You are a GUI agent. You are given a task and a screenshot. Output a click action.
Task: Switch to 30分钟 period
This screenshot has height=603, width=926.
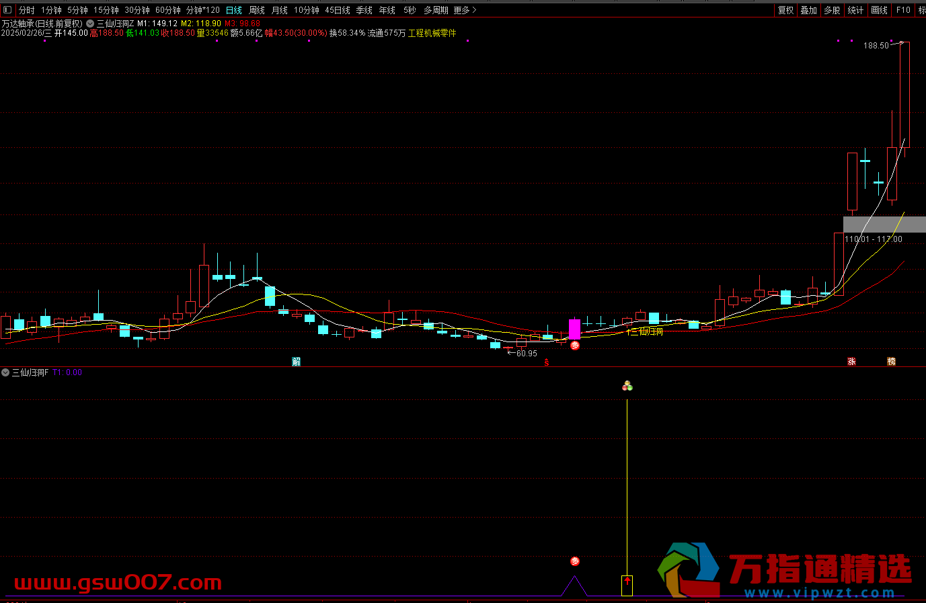tap(137, 10)
